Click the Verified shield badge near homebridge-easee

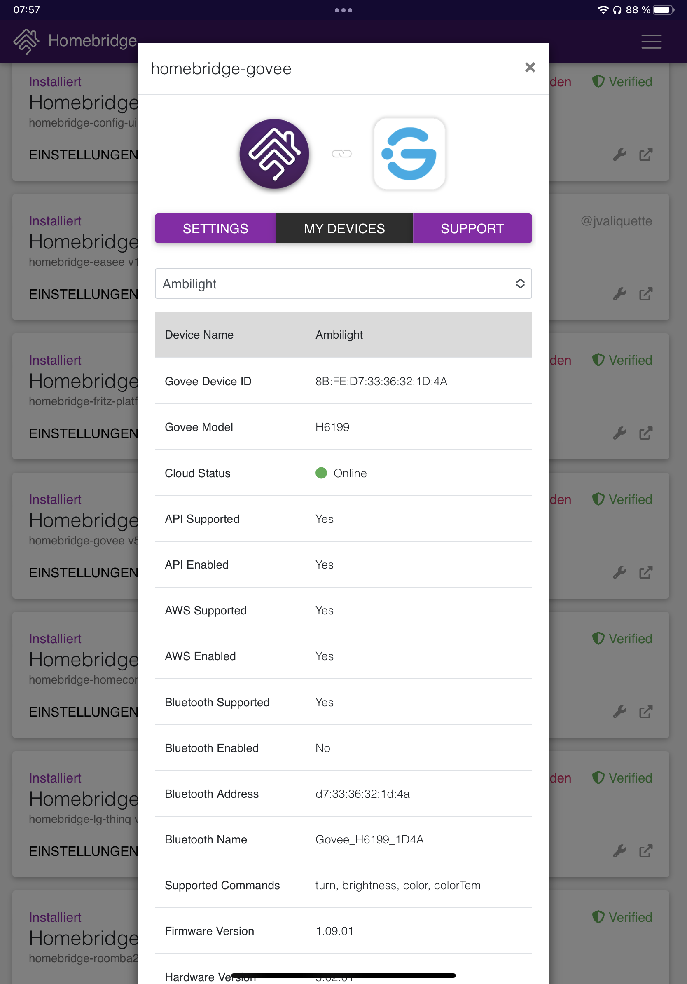point(622,360)
